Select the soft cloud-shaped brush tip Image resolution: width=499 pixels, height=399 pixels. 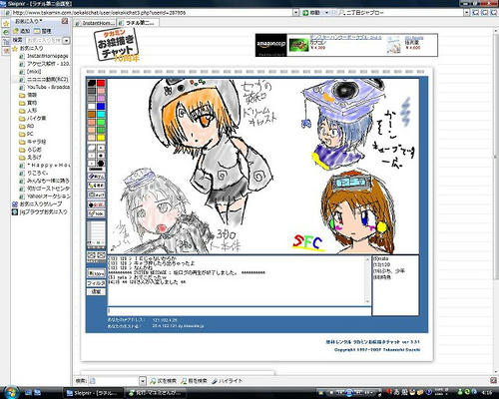[x=92, y=148]
